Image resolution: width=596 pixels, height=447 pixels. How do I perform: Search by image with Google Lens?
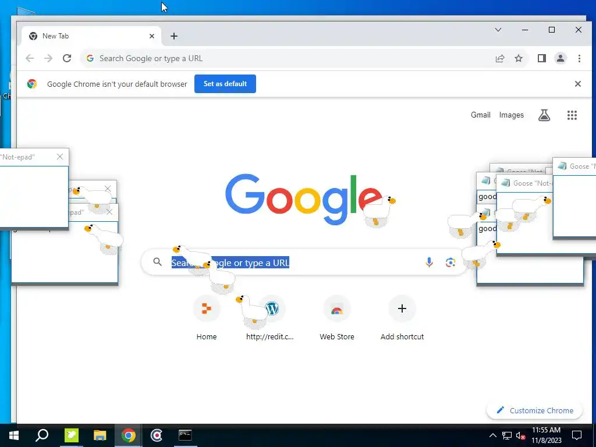(450, 262)
